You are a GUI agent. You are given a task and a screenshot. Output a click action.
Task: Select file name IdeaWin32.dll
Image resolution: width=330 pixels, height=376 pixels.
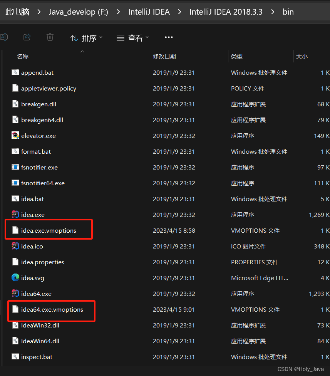40,325
